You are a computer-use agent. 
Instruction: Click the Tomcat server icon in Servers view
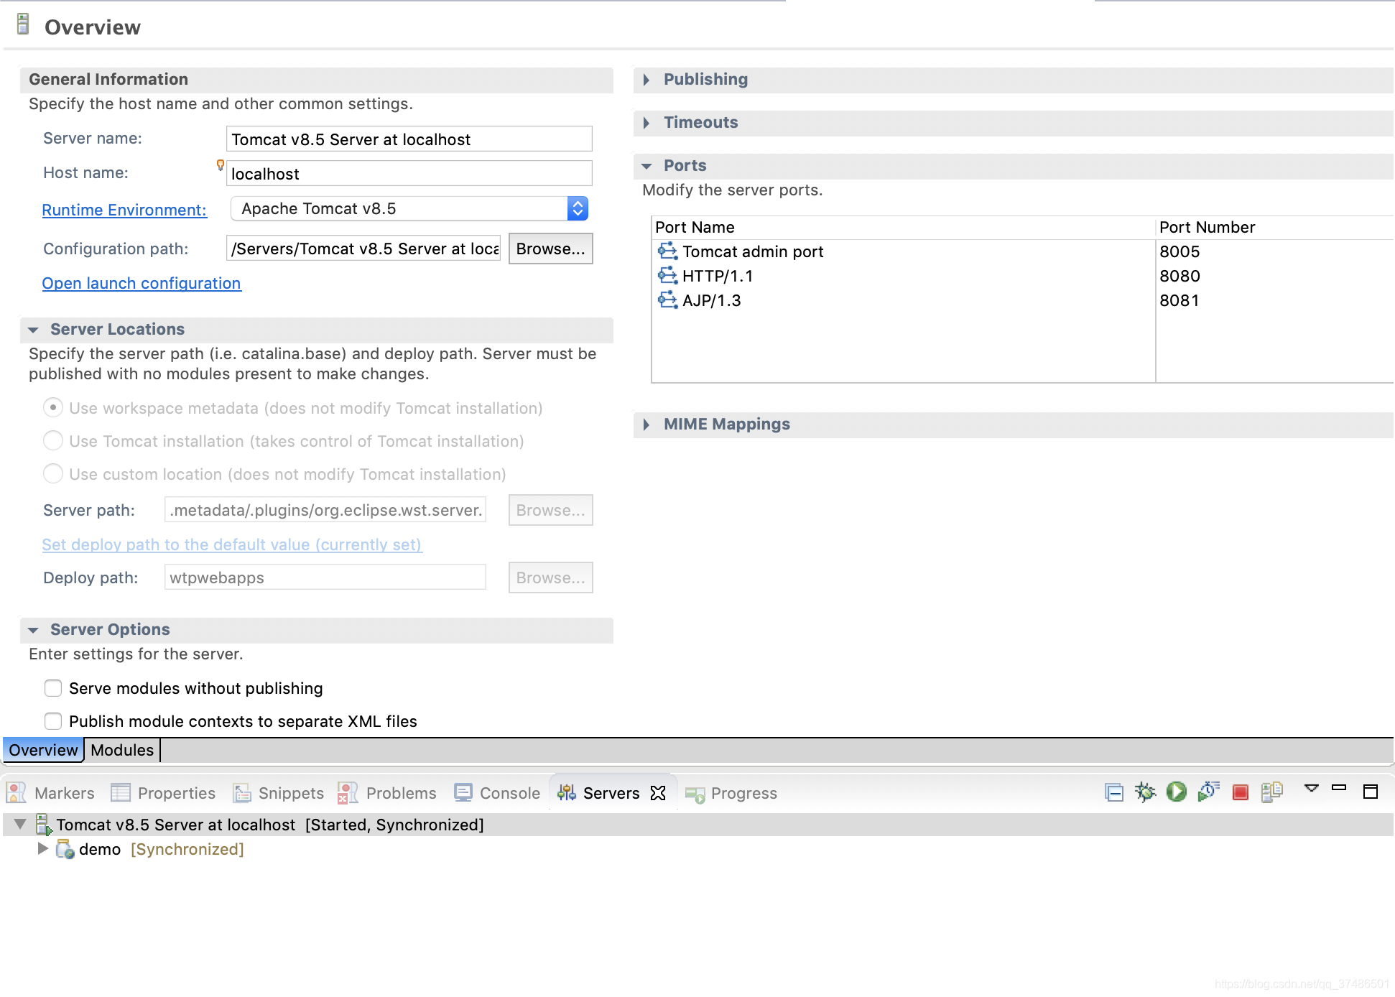coord(45,825)
